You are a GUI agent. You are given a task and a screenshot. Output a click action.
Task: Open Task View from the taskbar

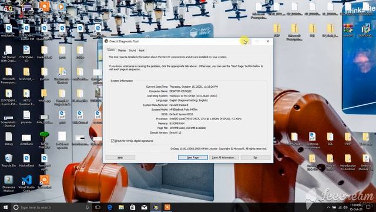(98, 207)
